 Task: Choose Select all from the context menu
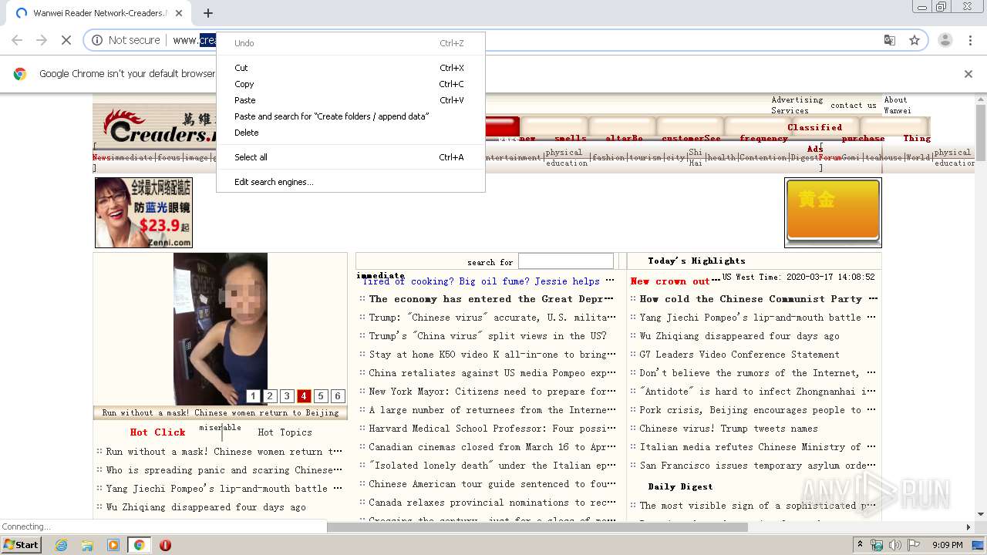click(351, 157)
